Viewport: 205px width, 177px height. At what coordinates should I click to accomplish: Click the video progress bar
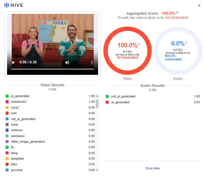53,69
